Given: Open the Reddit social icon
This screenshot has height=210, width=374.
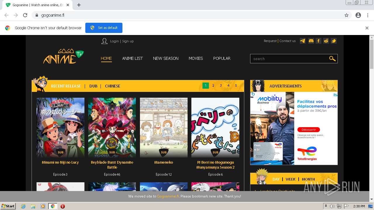Looking at the screenshot, I should pos(326,41).
